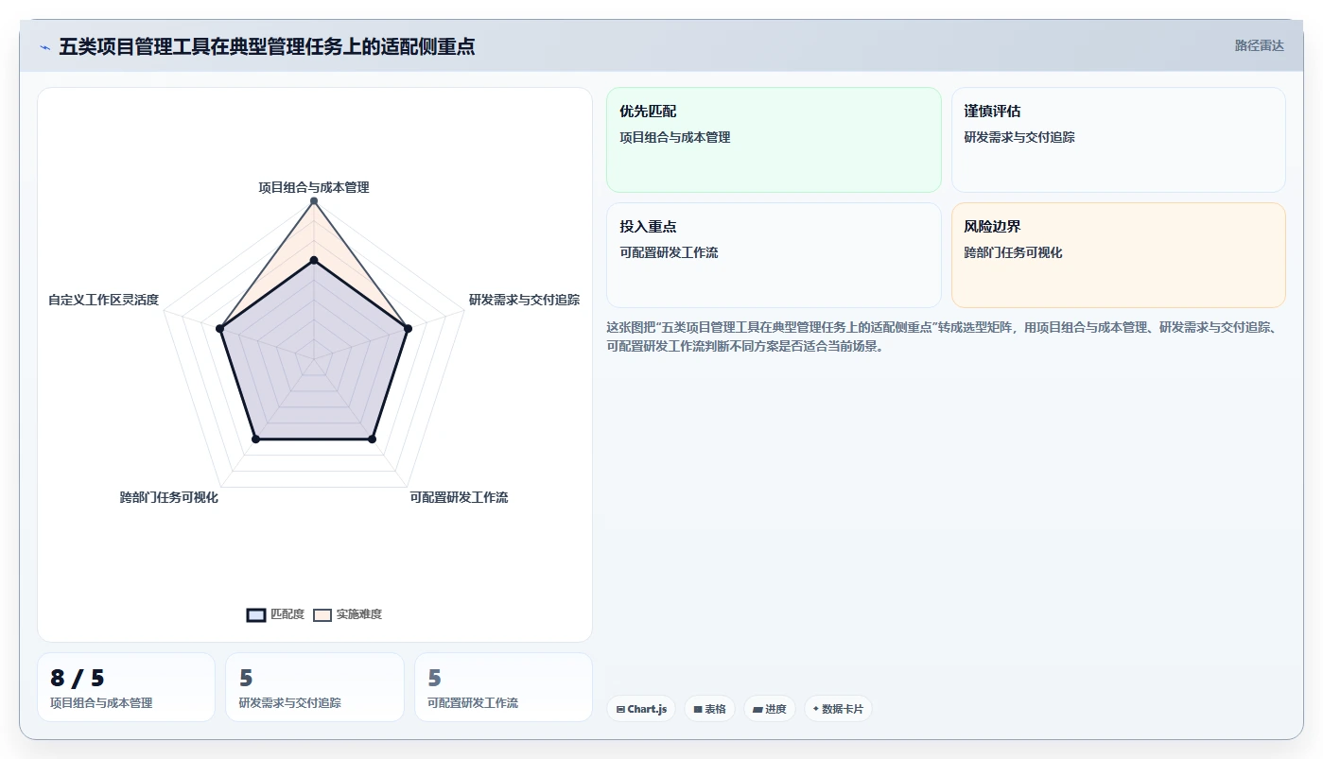
Task: Click 实施难度 legend label text
Action: 359,614
